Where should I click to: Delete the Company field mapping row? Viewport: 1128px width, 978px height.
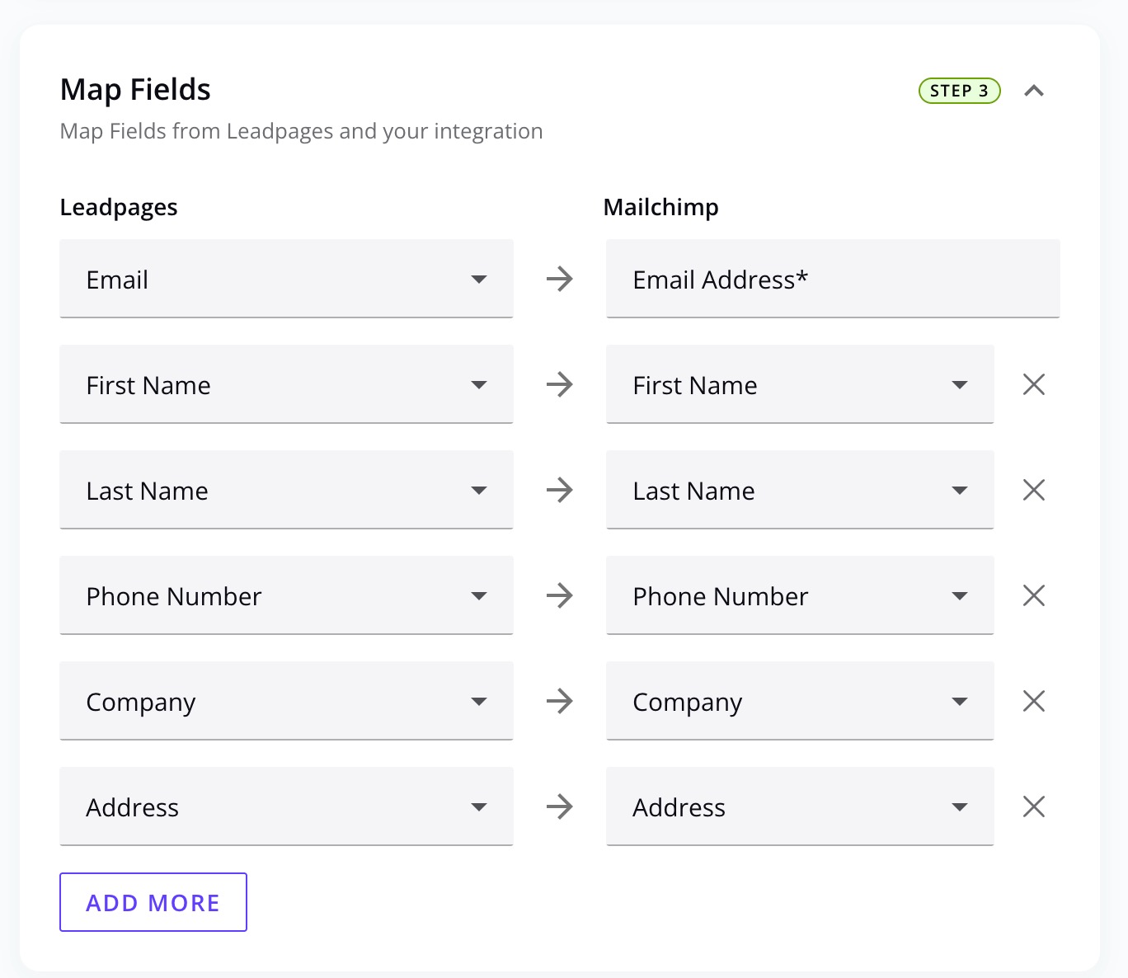tap(1033, 701)
